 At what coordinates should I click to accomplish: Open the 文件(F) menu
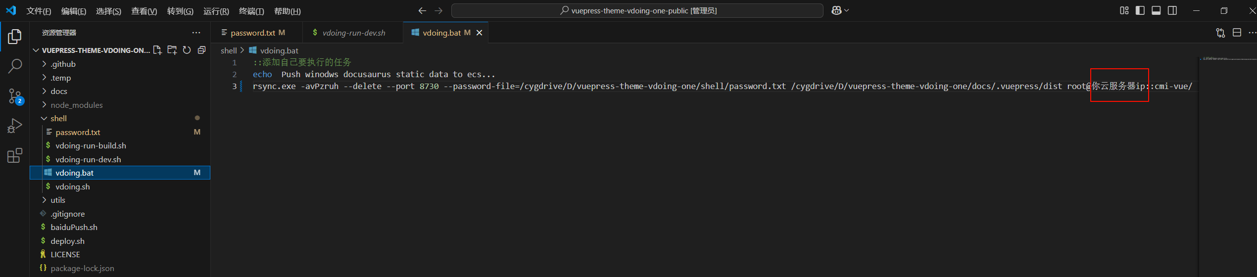[39, 11]
